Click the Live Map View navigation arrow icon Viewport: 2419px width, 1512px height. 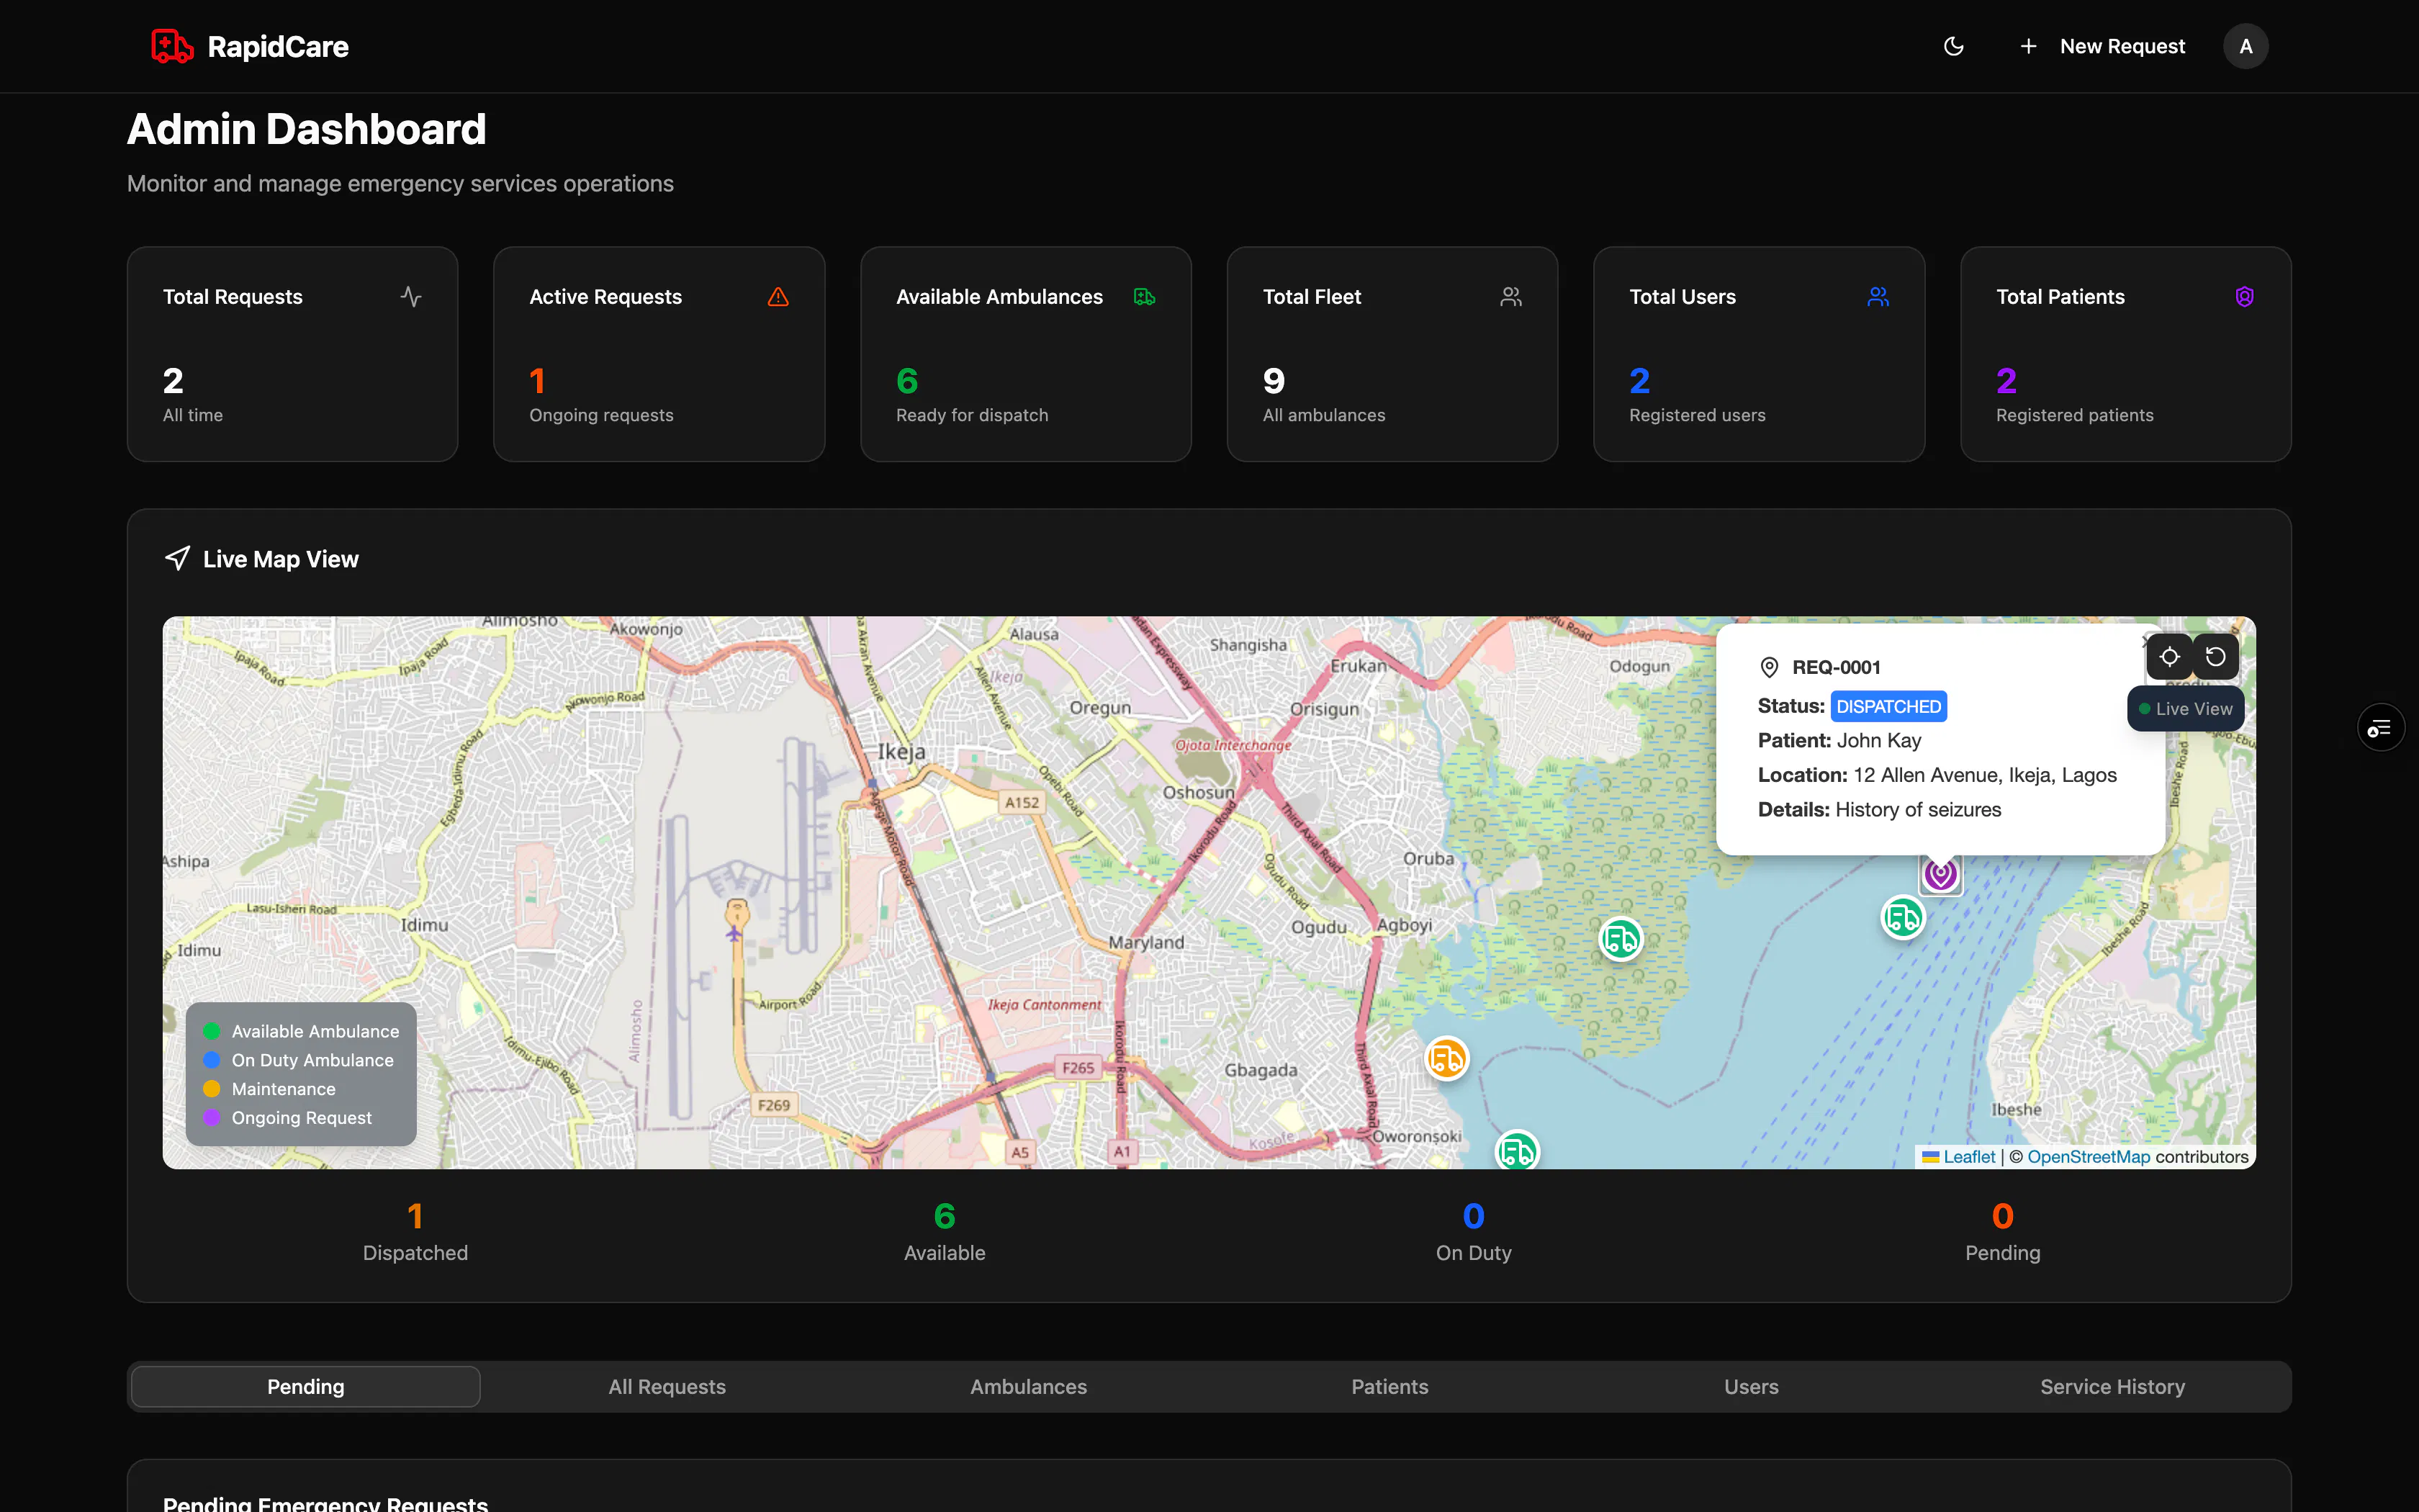click(x=177, y=558)
